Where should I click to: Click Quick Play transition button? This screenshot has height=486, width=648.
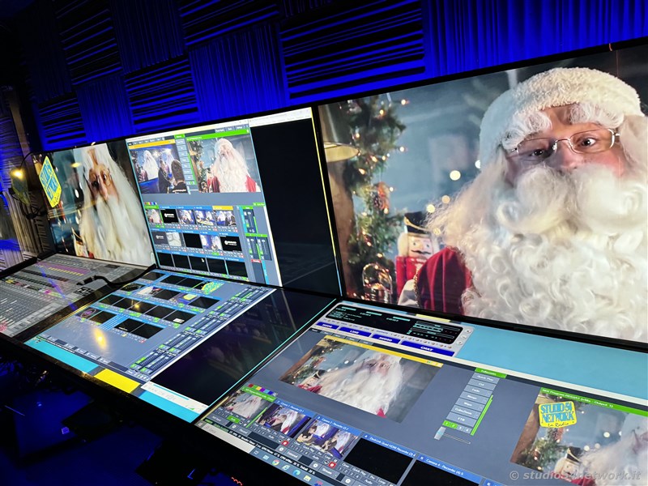point(484,378)
